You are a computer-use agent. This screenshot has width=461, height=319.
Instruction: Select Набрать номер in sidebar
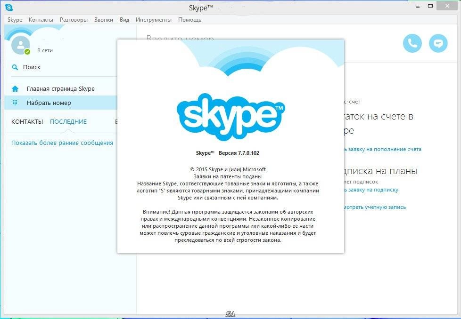60,103
